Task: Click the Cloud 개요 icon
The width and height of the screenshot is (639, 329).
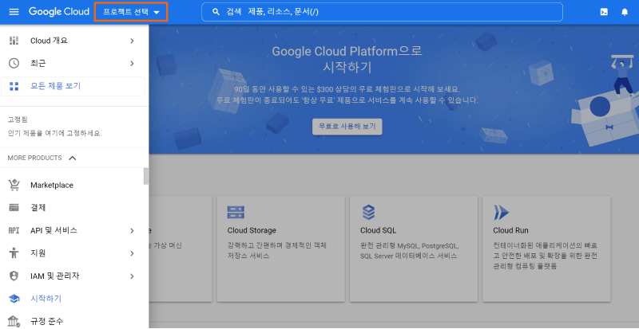Action: click(14, 41)
